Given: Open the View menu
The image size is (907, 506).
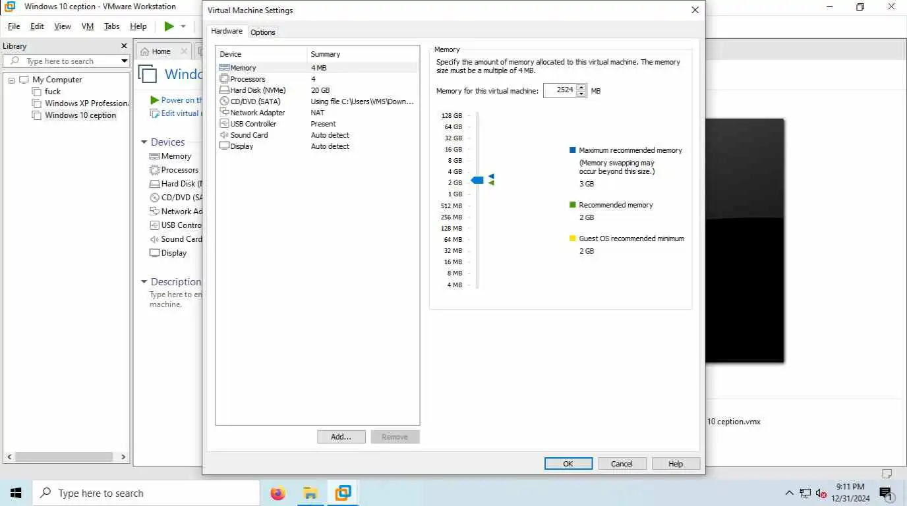Looking at the screenshot, I should (x=63, y=26).
